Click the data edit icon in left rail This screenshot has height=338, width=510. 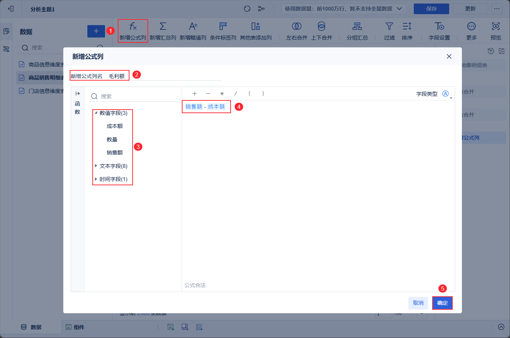click(6, 31)
